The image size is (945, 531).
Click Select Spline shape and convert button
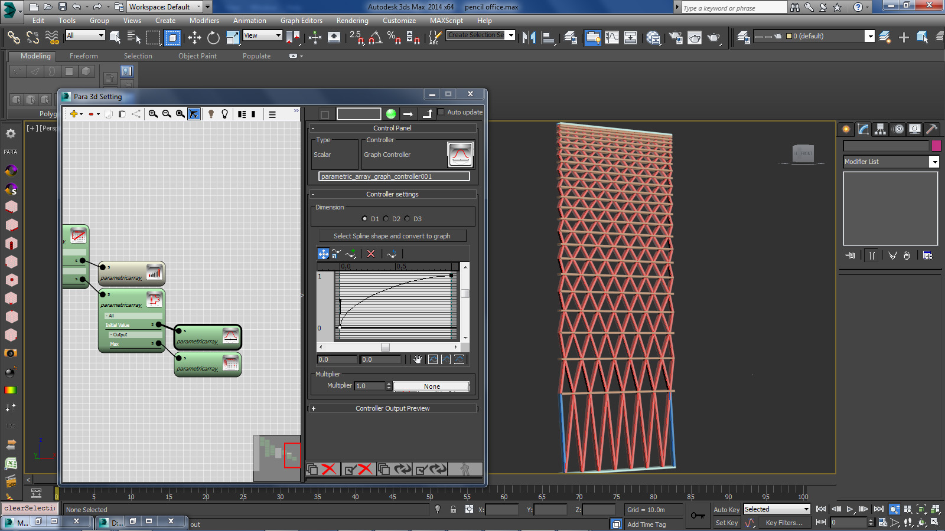coord(392,236)
